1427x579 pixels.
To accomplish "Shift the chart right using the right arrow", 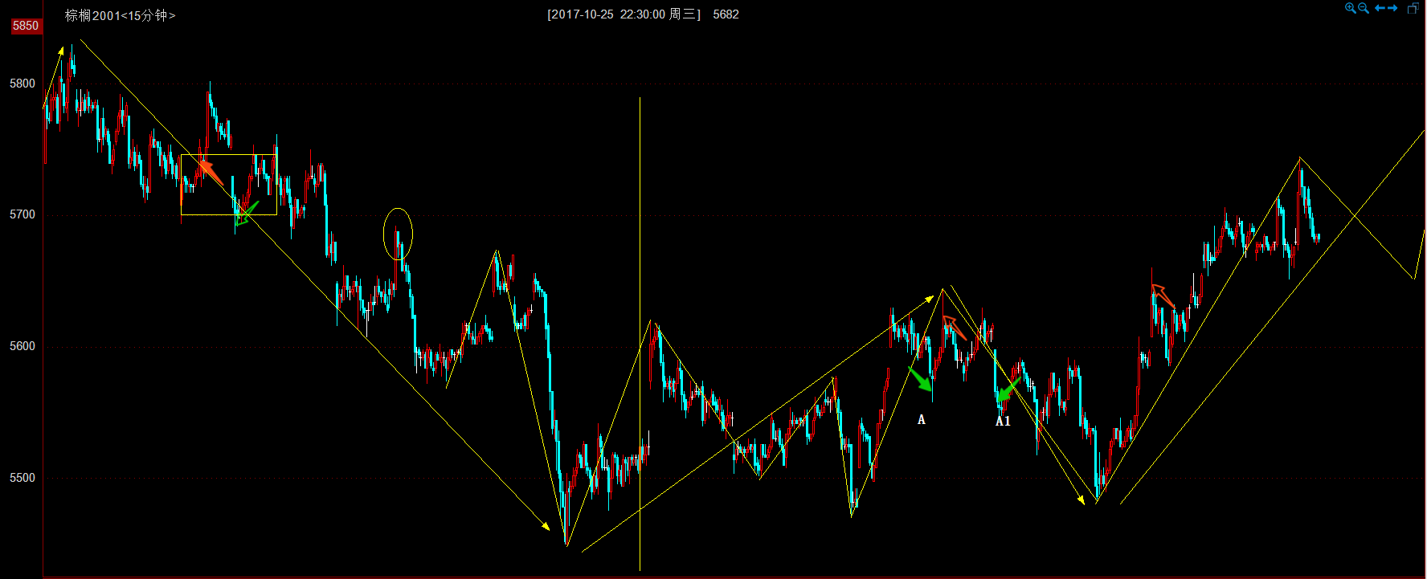I will (1392, 8).
